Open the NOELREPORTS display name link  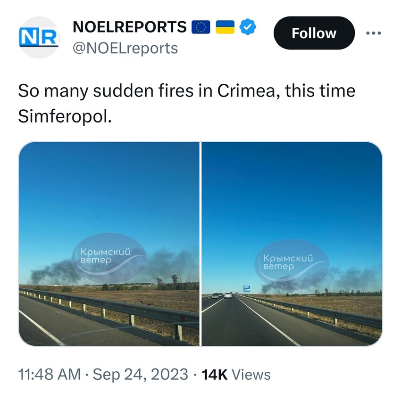pyautogui.click(x=130, y=27)
